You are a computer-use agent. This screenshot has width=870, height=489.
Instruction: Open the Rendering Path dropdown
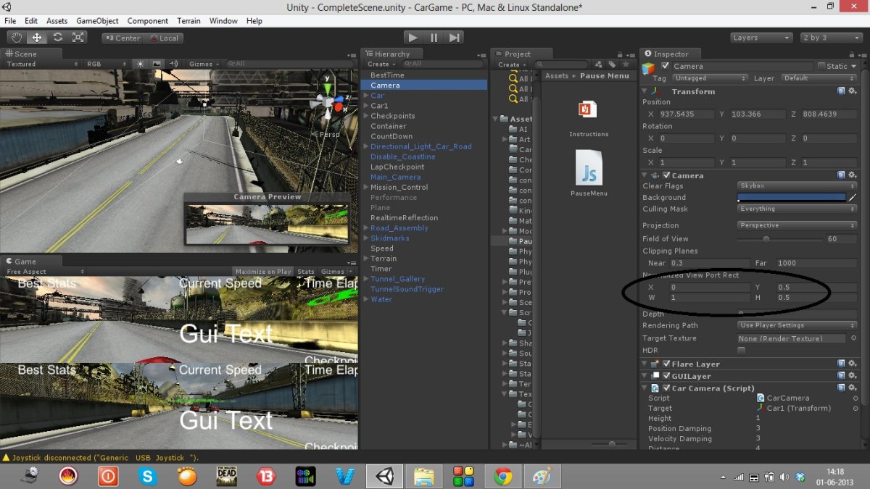(797, 325)
